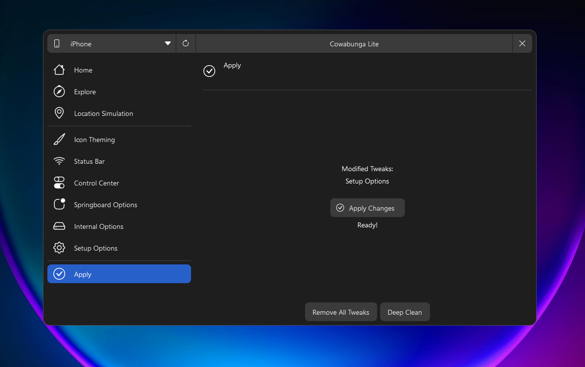Click the checkmark icon in Apply page header
585x367 pixels.
pos(209,71)
